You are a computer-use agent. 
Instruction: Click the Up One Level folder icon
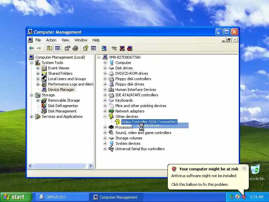[x=49, y=48]
